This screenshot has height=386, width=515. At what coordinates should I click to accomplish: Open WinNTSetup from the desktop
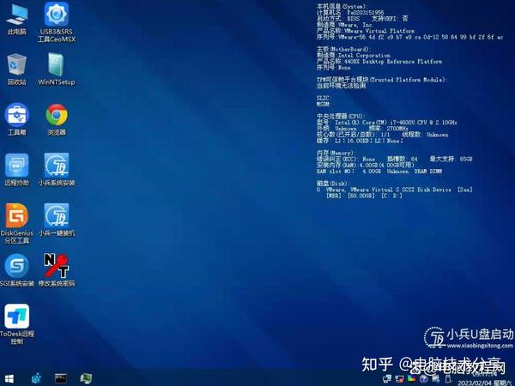[57, 69]
